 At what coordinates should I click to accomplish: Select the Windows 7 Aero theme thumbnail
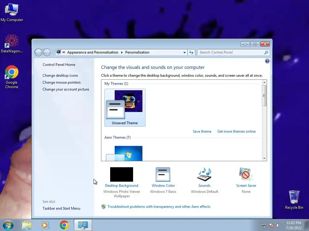point(124,153)
